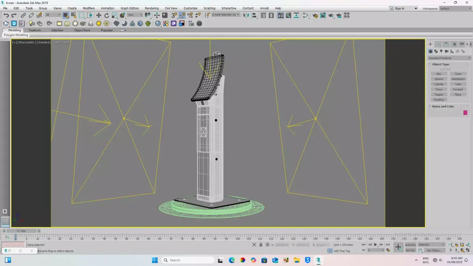Toggle Window/Crossing selection mode
Viewport: 473px width, 266px height.
(89, 15)
